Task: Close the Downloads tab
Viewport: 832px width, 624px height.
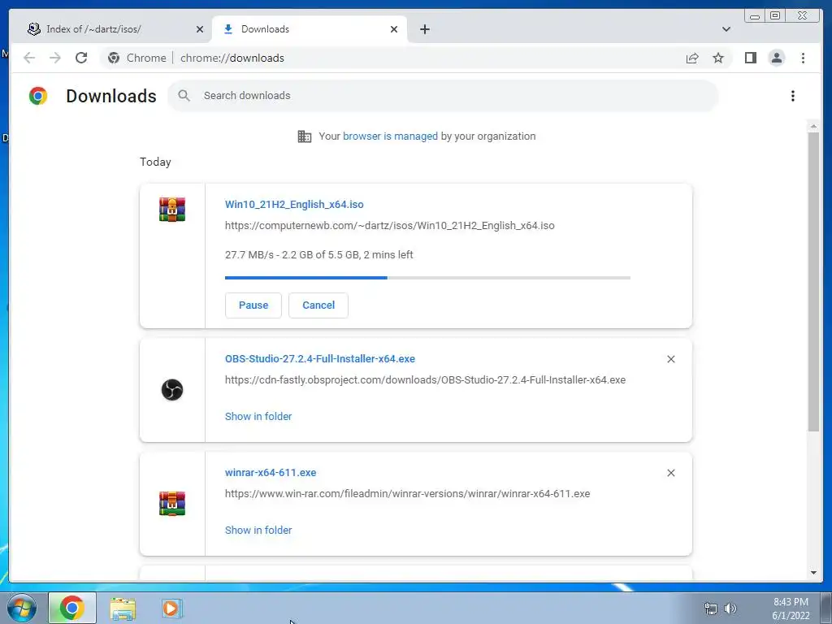Action: 394,29
